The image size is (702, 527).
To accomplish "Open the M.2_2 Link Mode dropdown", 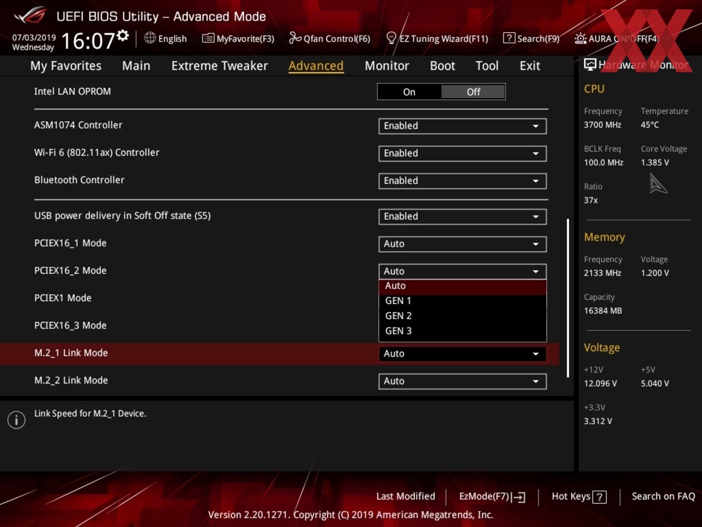I will tap(462, 381).
